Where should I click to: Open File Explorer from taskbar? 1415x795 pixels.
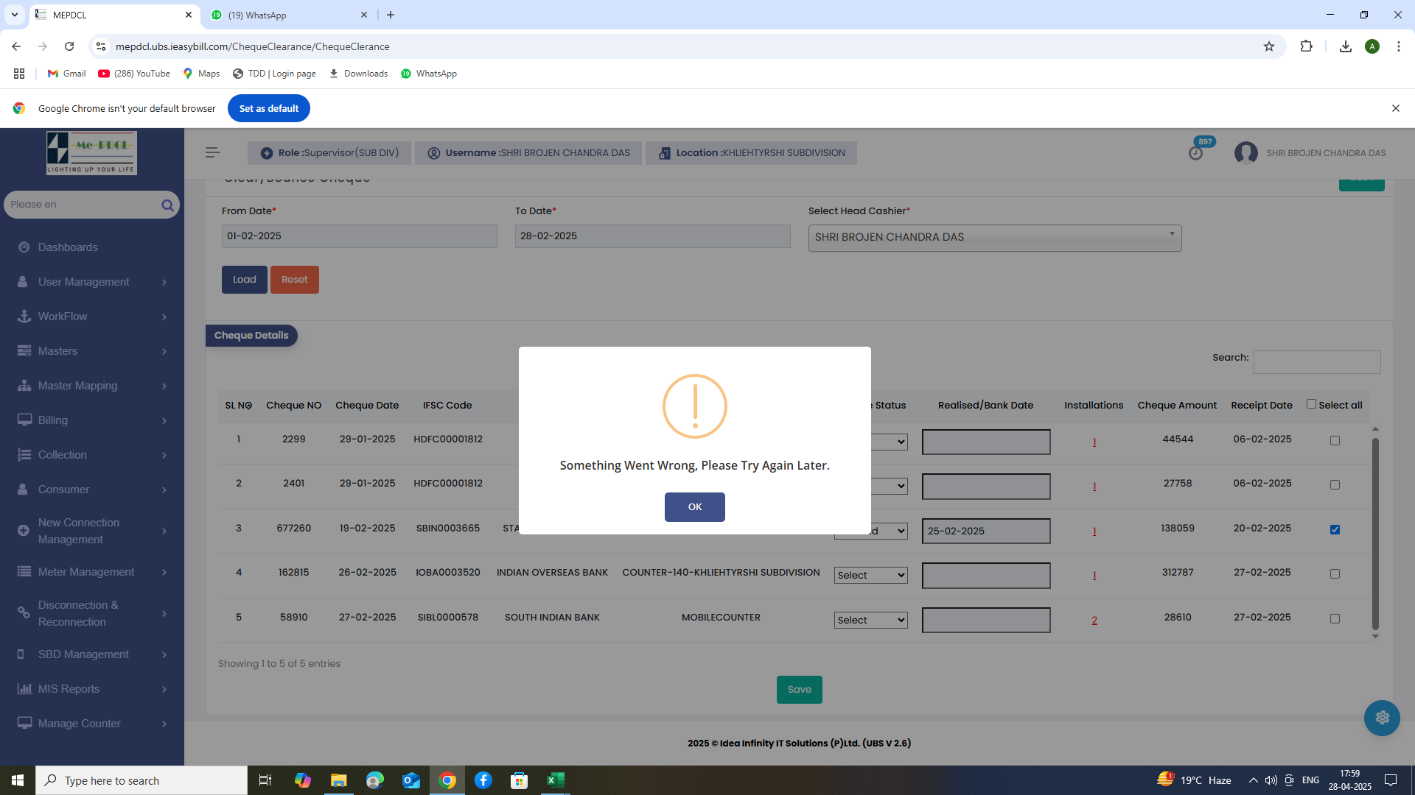click(x=338, y=780)
